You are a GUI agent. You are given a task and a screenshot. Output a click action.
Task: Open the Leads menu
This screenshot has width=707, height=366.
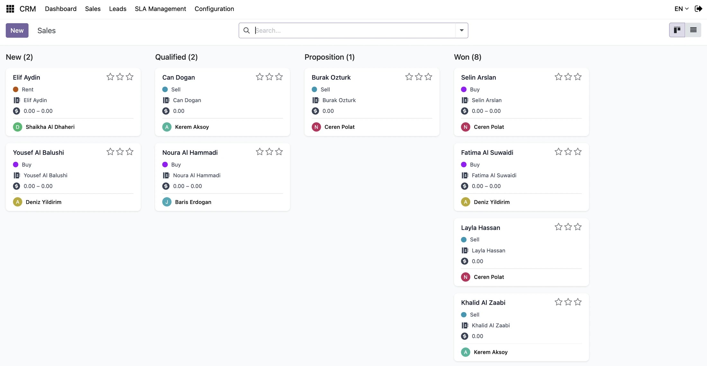(x=118, y=9)
